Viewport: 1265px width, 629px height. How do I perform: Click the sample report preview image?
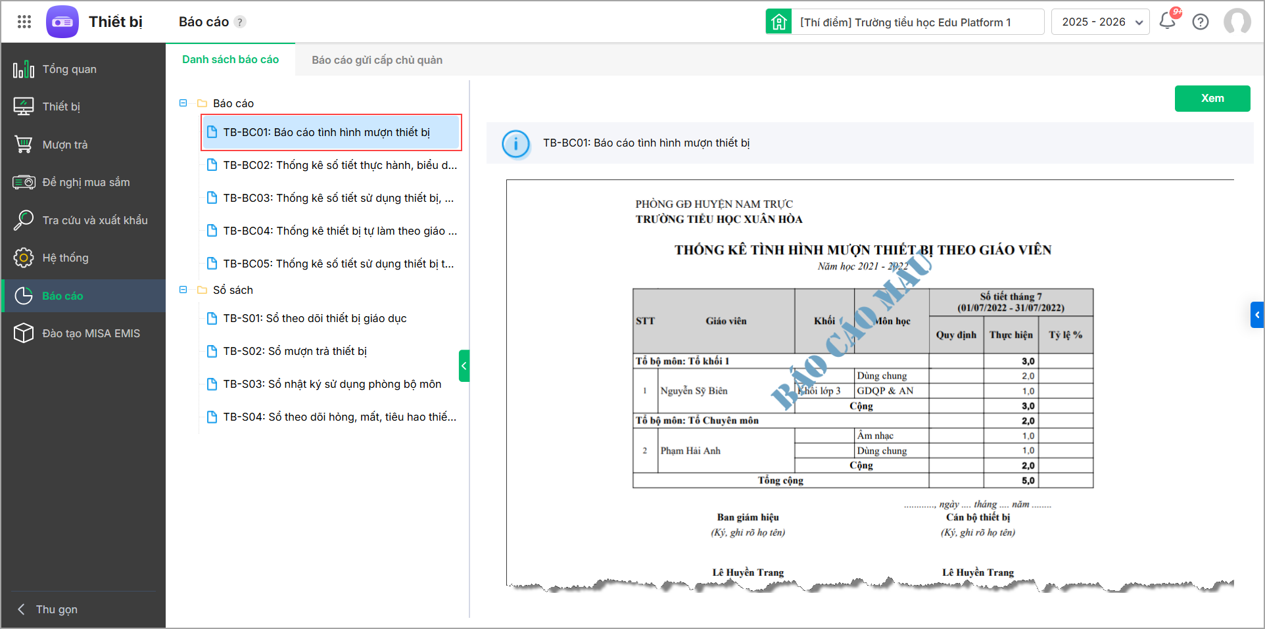coord(870,386)
